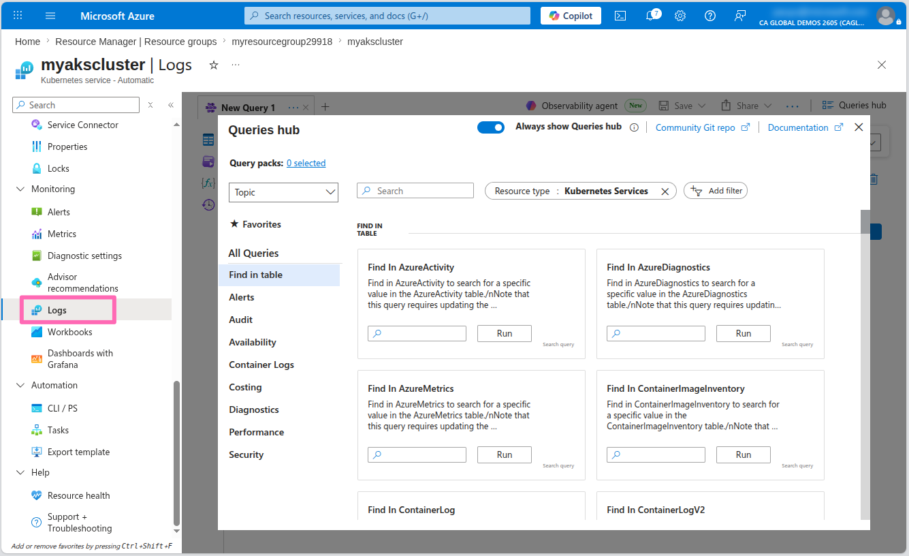Click the Queries hub vertical scrollbar
909x556 pixels.
pyautogui.click(x=865, y=222)
